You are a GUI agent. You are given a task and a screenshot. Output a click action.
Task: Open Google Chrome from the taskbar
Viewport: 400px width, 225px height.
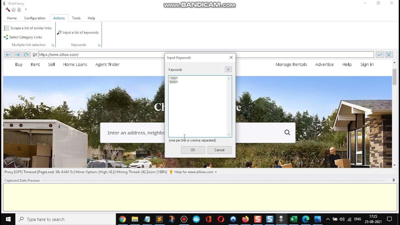tap(122, 219)
